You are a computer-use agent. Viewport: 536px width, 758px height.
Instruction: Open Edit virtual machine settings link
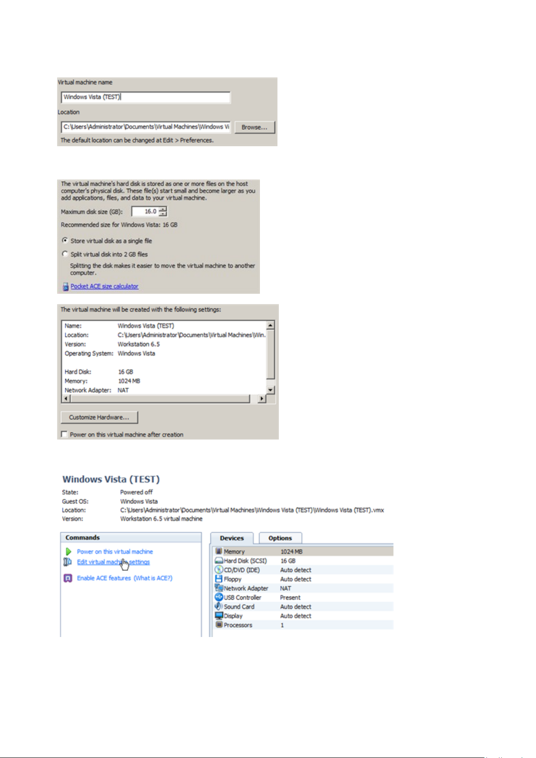[113, 562]
